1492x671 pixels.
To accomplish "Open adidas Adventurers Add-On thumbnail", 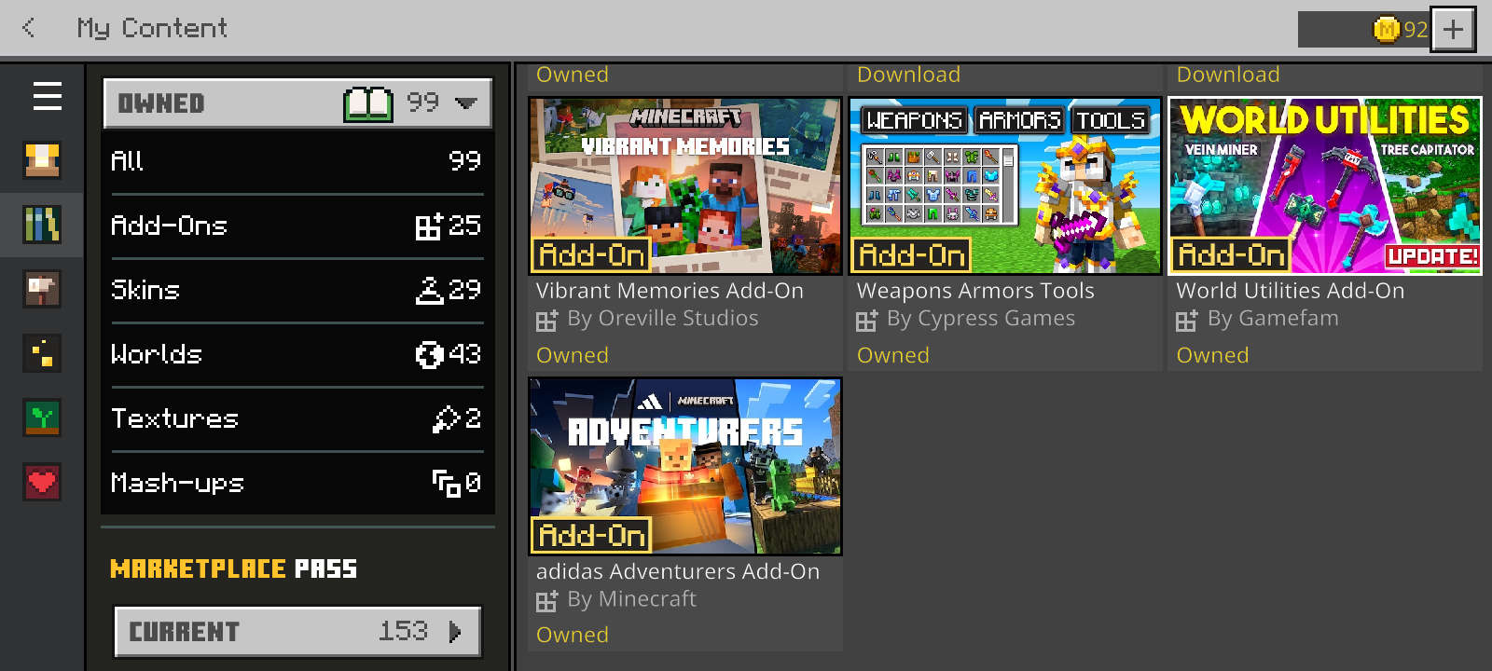I will [685, 466].
